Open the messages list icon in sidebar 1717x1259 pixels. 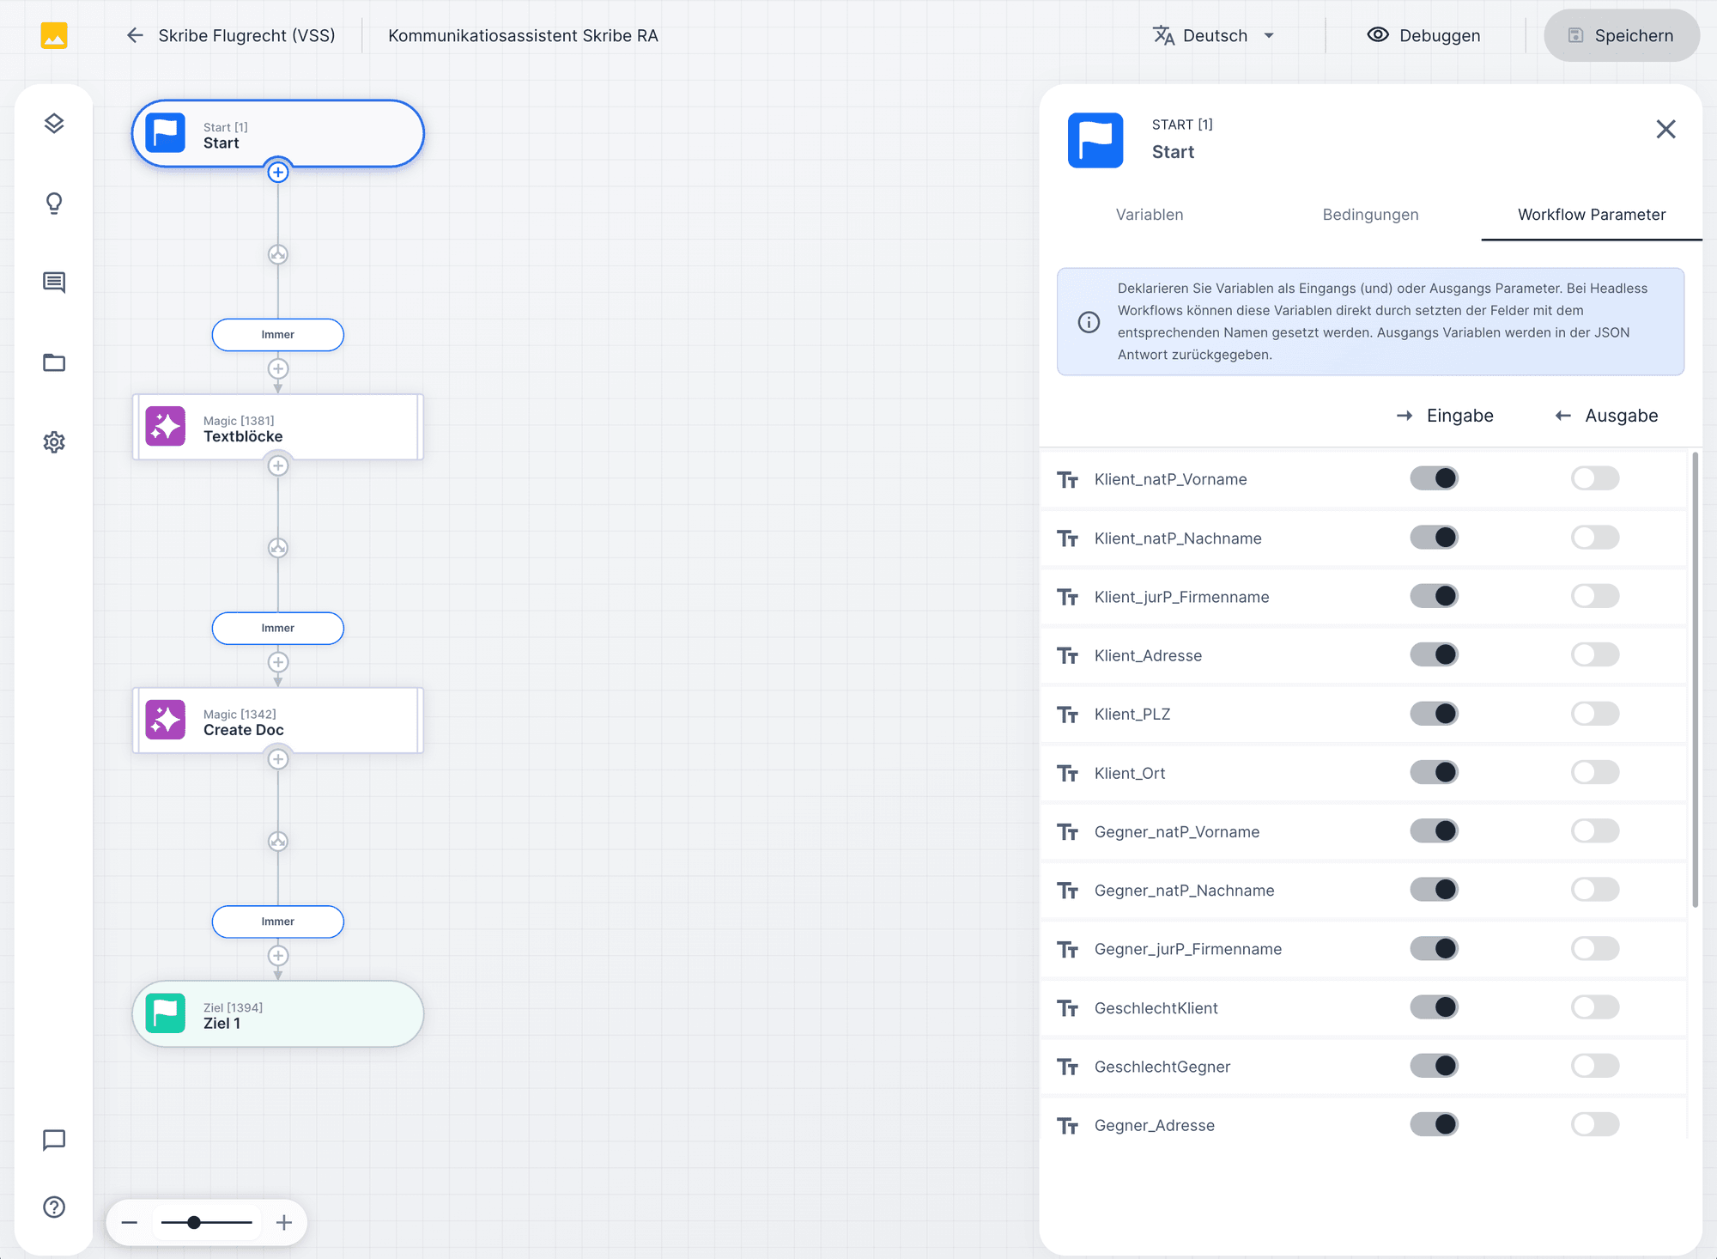tap(54, 283)
